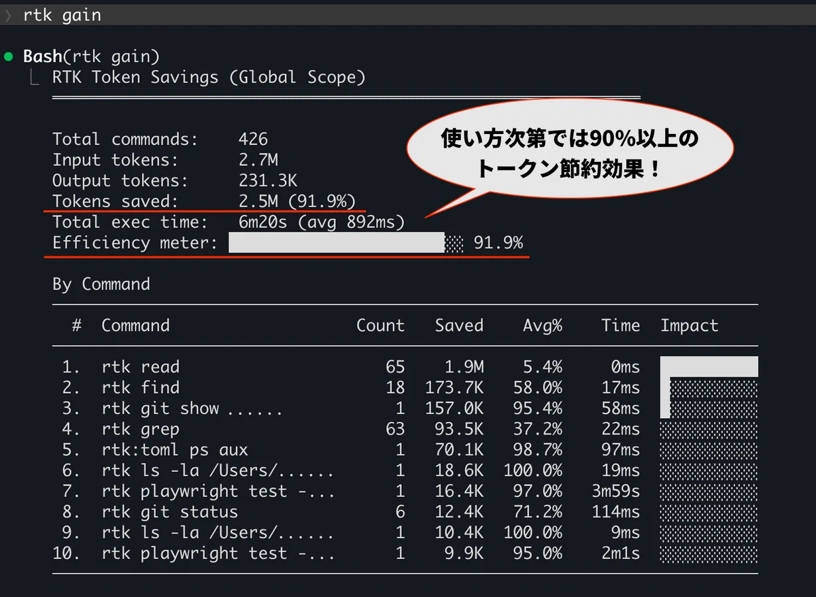The height and width of the screenshot is (597, 816).
Task: Click the Total commands value 426
Action: click(253, 139)
